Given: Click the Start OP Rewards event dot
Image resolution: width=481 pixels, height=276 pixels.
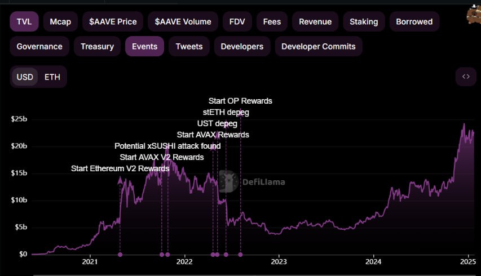Looking at the screenshot, I should pos(240,255).
